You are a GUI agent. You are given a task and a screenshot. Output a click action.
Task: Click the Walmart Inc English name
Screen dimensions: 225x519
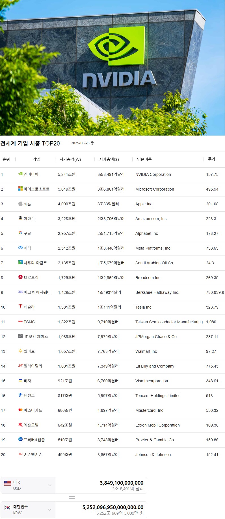click(x=146, y=351)
